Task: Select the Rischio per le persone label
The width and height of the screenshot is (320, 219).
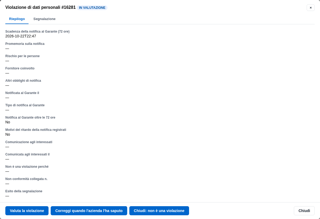Action: click(22, 56)
